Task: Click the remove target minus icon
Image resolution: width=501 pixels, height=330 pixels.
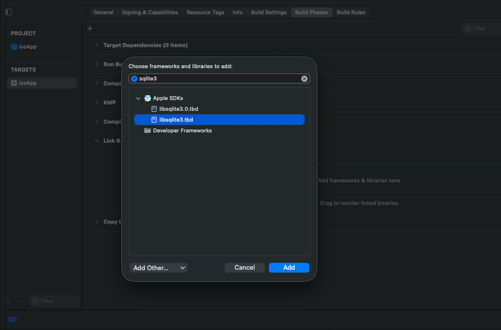Action: point(21,301)
